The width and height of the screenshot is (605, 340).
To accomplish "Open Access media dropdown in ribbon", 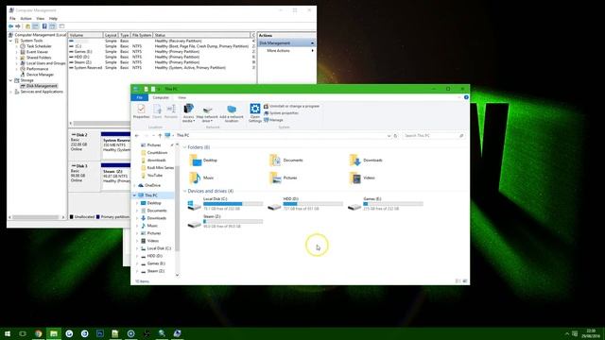I will (x=188, y=113).
